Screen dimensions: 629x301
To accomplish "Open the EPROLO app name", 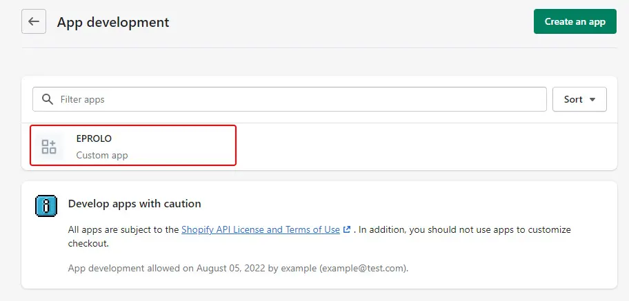I will [x=94, y=138].
